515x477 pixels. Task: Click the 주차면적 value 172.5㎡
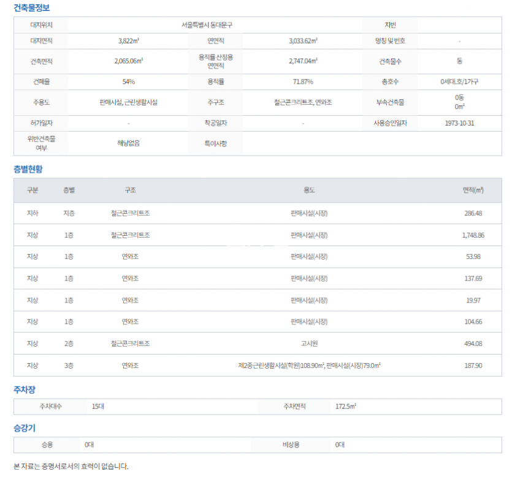coord(346,406)
